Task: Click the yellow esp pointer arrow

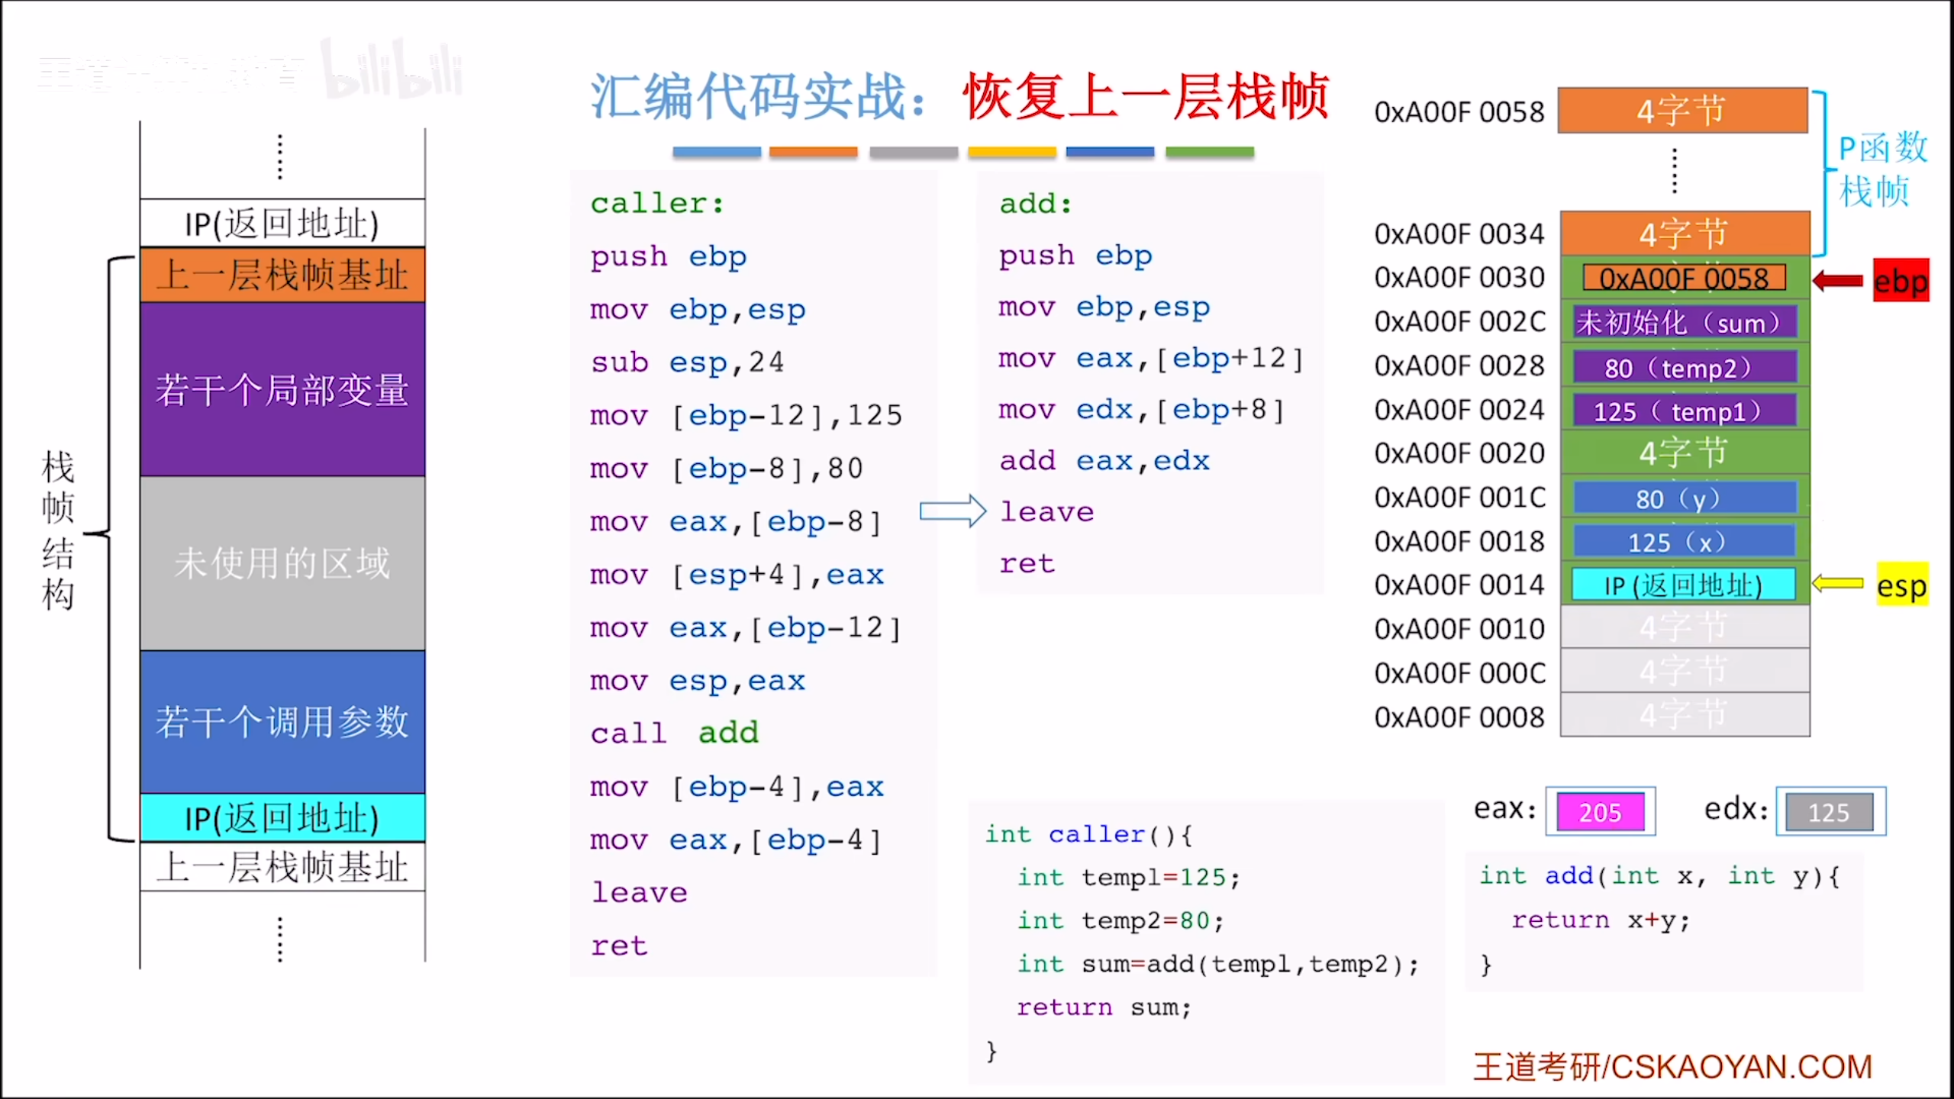Action: click(1838, 584)
